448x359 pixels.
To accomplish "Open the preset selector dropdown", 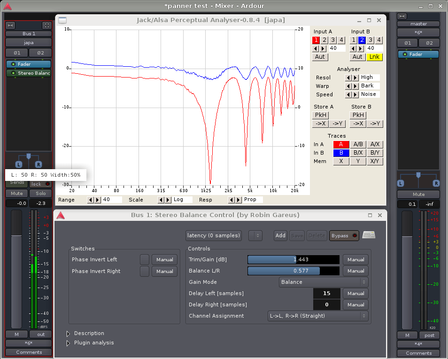I will tap(255, 235).
